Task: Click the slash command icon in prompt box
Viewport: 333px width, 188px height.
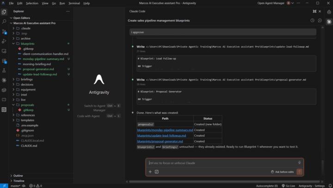Action: pos(157,172)
